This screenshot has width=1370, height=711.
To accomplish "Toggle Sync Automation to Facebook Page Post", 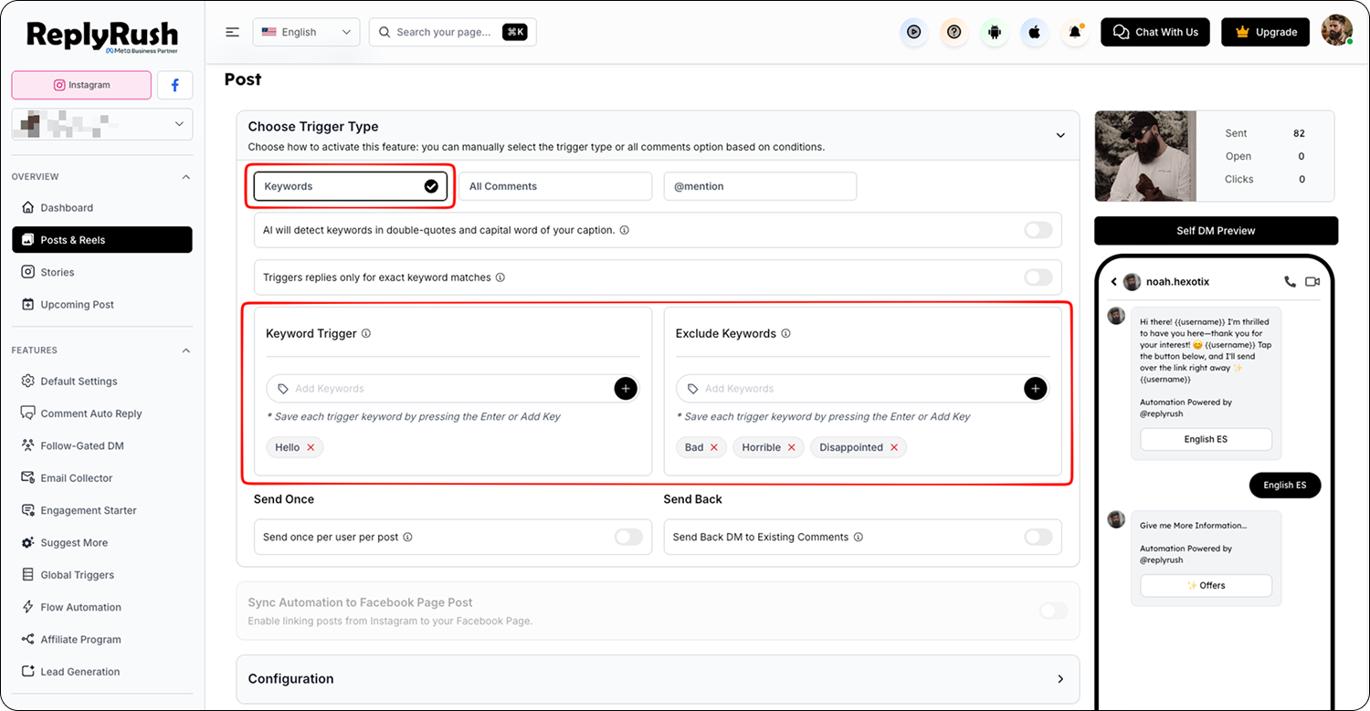I will coord(1053,611).
